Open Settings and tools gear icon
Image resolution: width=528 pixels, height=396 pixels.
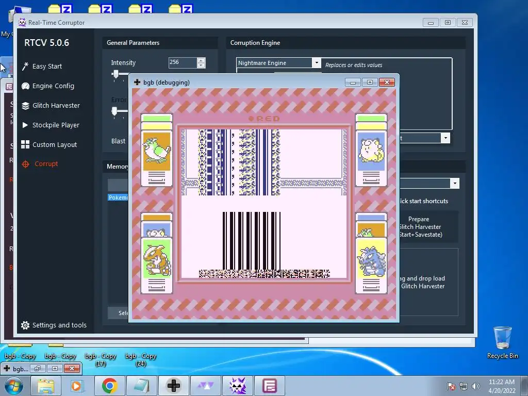click(25, 325)
